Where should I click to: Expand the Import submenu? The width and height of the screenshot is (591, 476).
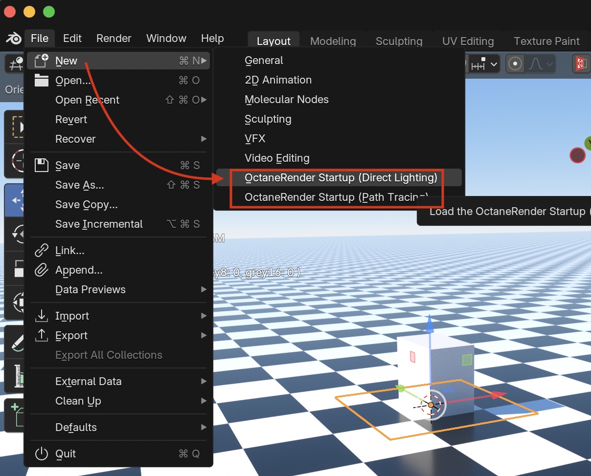pos(118,316)
